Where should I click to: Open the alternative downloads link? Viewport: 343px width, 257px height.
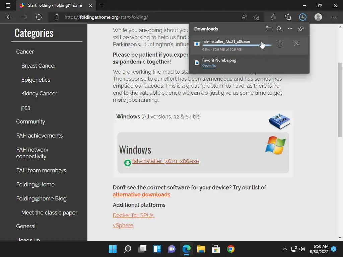(141, 194)
